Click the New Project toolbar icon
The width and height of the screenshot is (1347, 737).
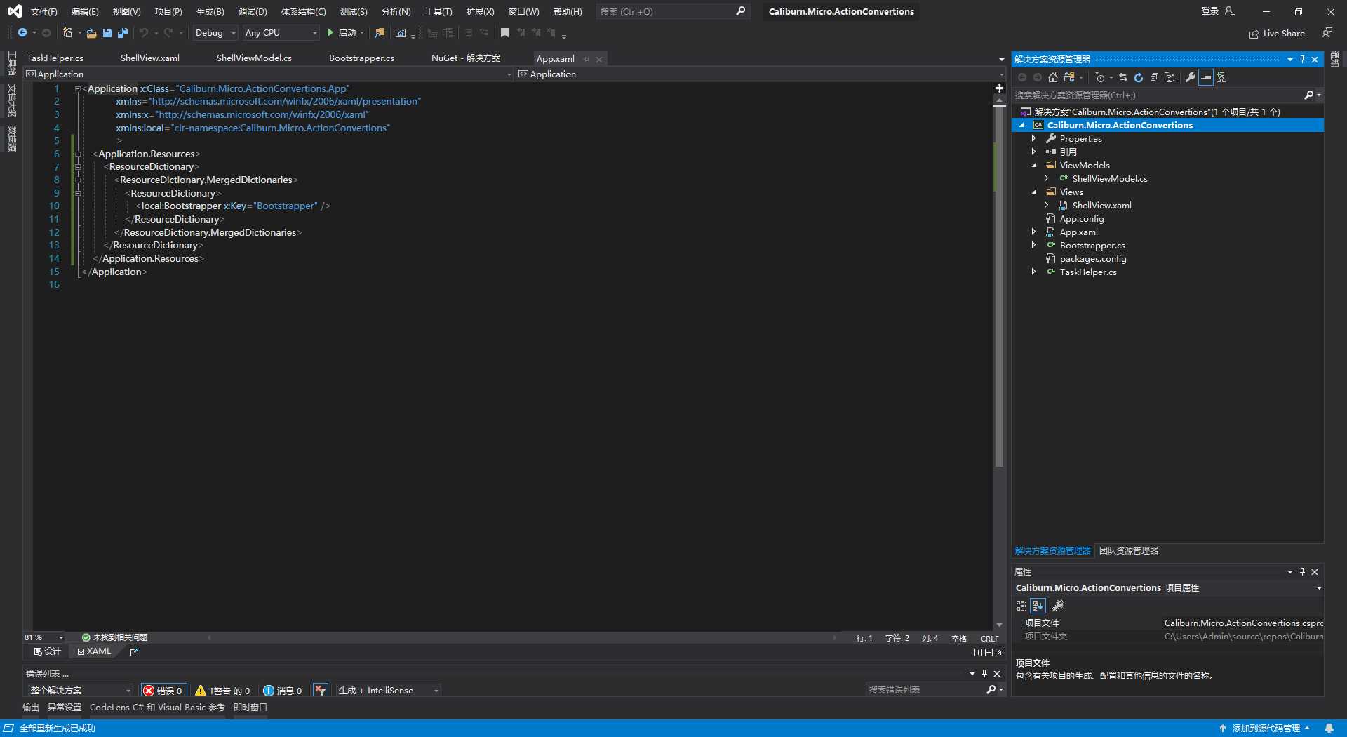67,33
